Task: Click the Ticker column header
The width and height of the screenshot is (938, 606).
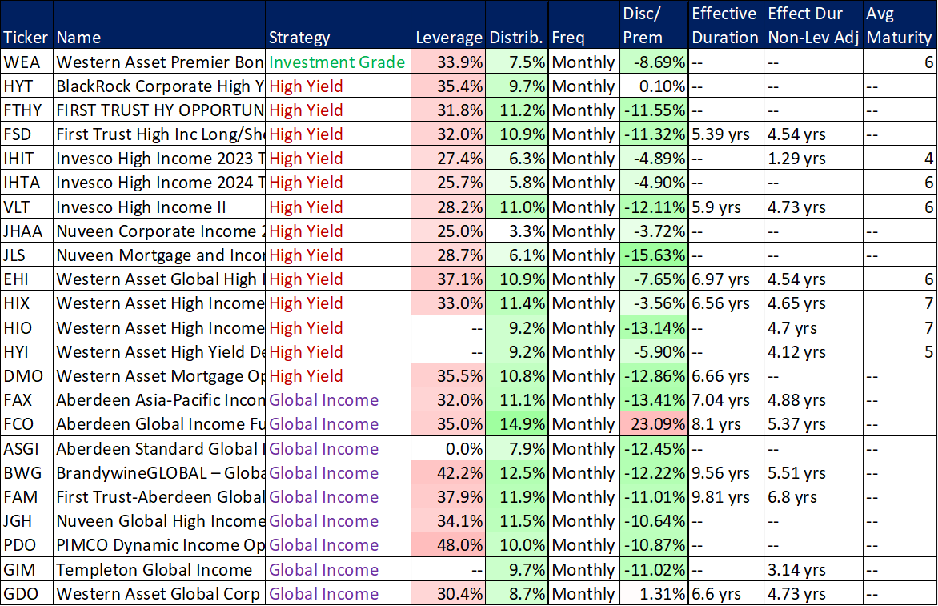Action: point(26,25)
